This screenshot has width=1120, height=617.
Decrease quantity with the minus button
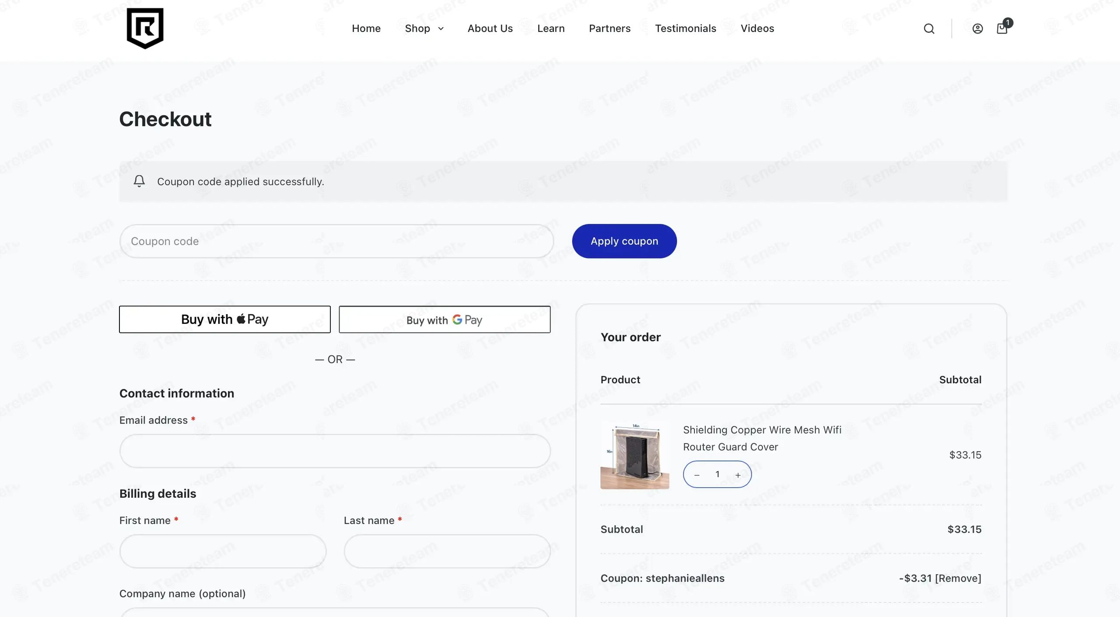(x=697, y=475)
